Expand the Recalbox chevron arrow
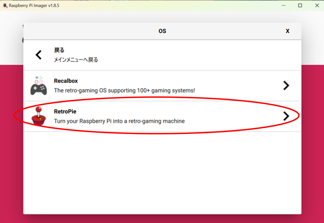Image resolution: width=324 pixels, height=223 pixels. (x=286, y=86)
